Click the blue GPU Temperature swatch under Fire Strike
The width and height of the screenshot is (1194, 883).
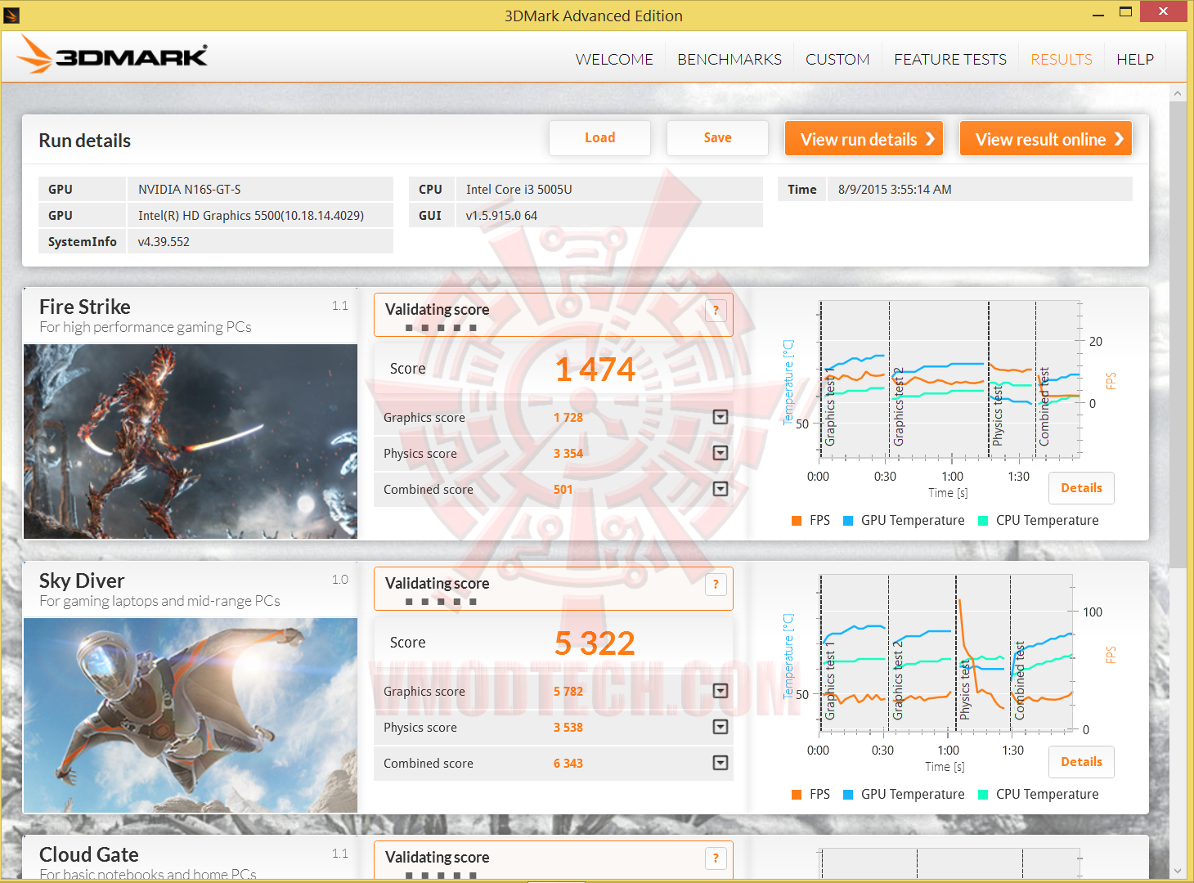pos(848,521)
